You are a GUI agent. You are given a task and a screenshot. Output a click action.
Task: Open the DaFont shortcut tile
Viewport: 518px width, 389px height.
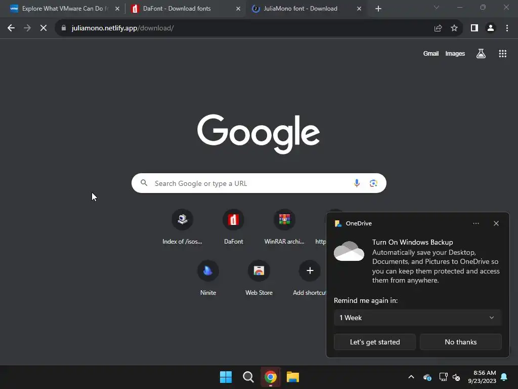[x=233, y=227]
